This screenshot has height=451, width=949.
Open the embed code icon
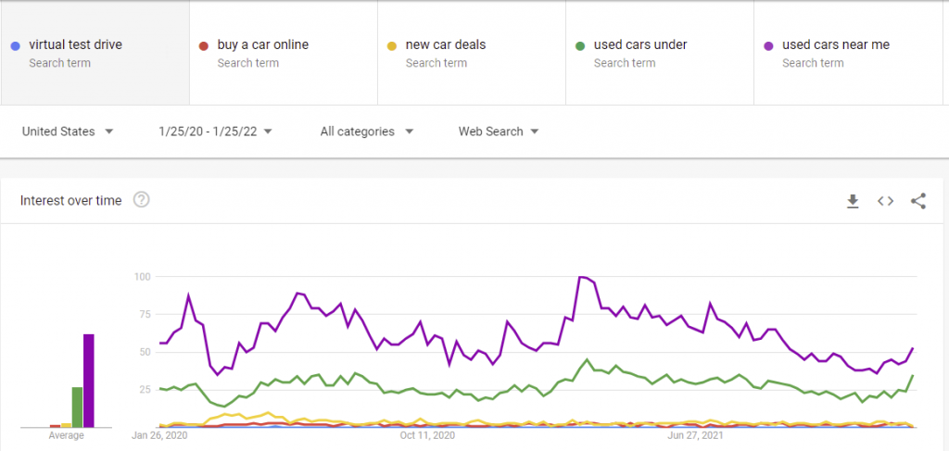885,201
